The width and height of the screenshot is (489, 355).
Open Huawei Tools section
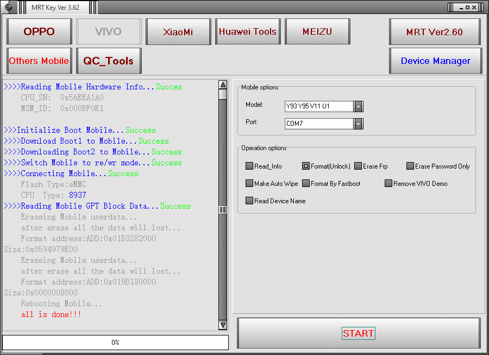coord(248,31)
